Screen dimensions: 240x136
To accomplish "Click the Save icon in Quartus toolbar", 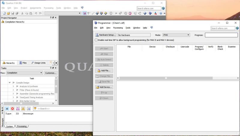I will pos(13,13).
